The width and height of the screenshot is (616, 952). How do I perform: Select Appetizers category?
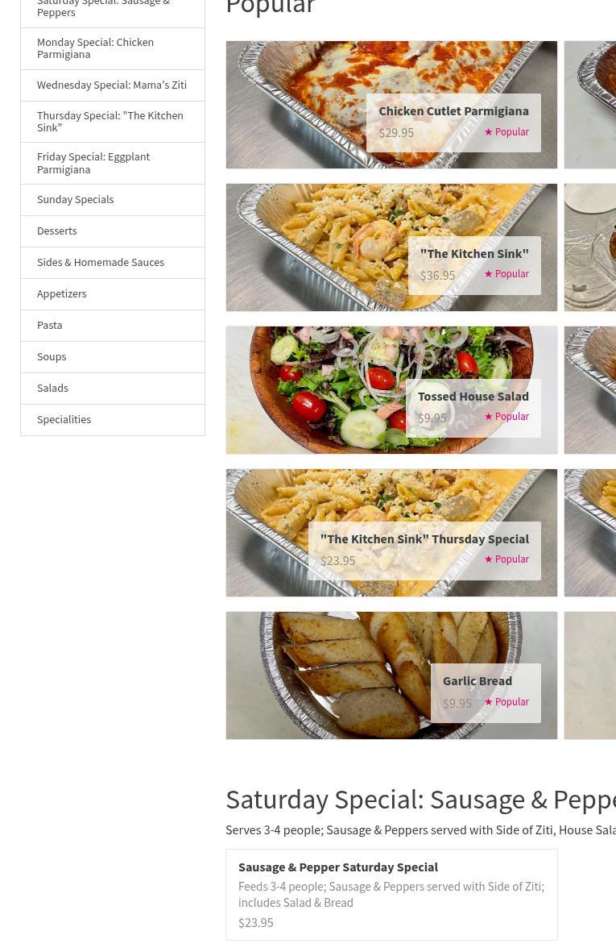113,294
